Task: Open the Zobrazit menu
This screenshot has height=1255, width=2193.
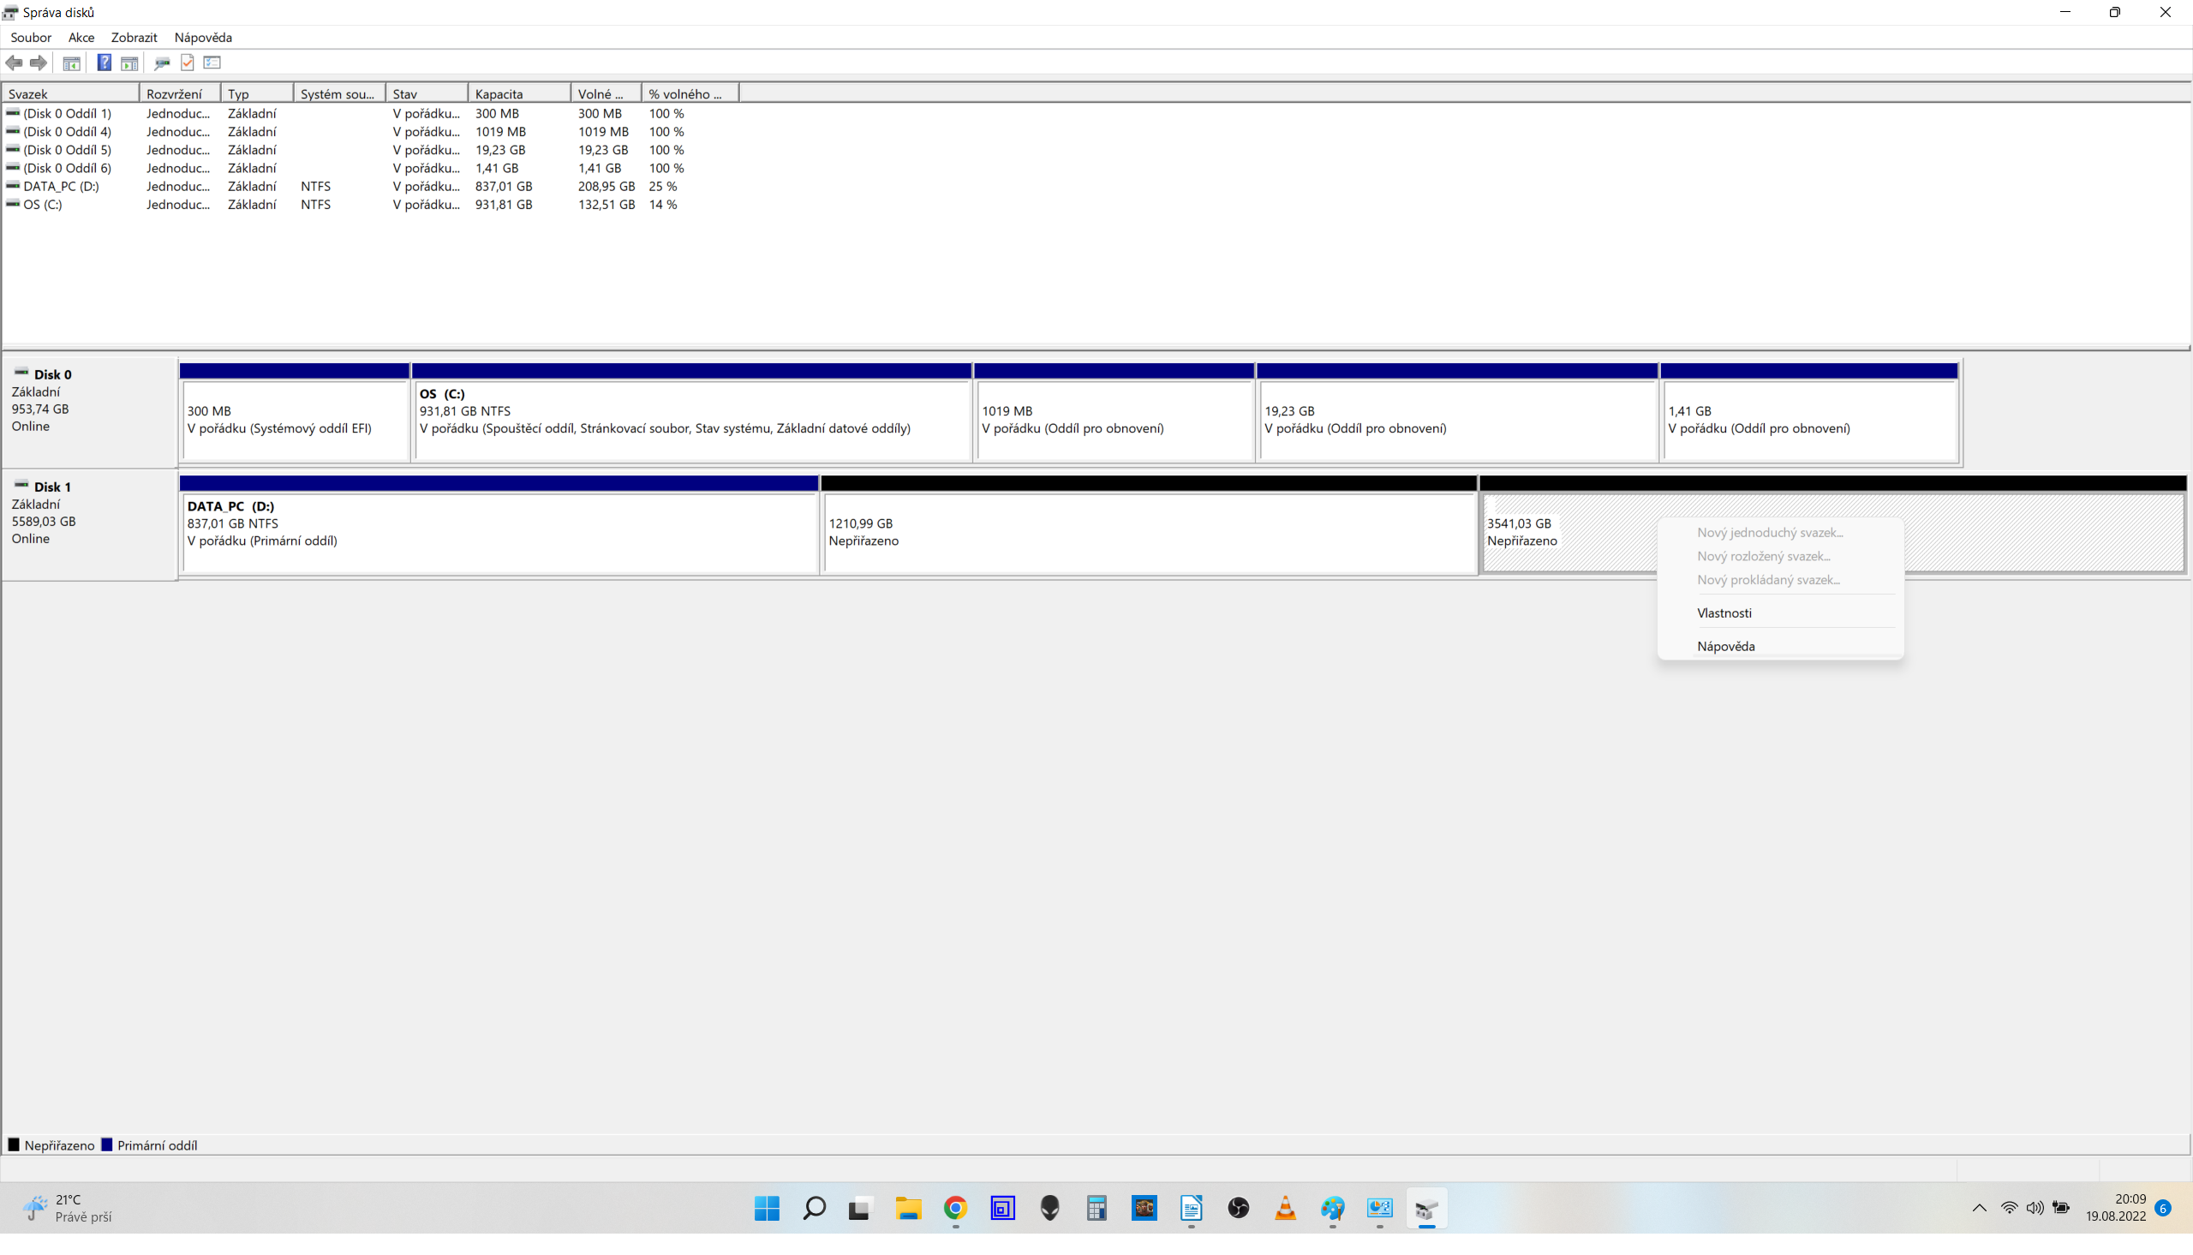Action: click(x=134, y=37)
